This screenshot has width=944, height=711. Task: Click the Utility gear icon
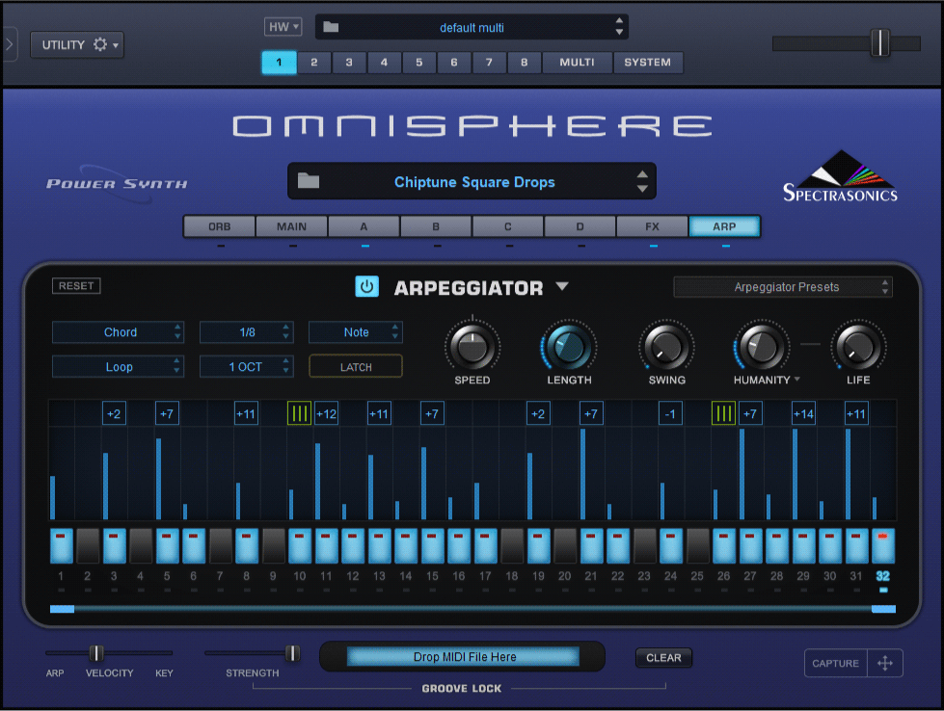coord(100,44)
